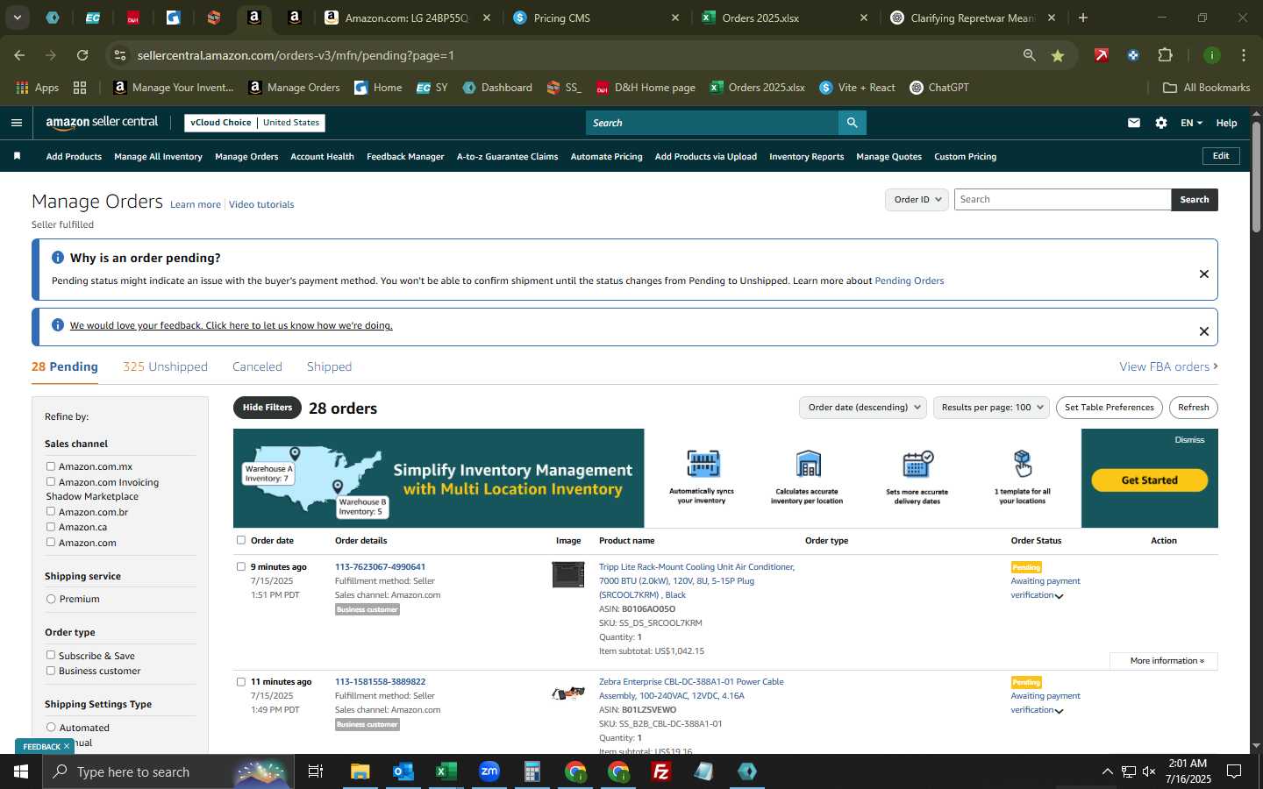1263x789 pixels.
Task: Check the Subscribe & Save order type
Action: [x=51, y=655]
